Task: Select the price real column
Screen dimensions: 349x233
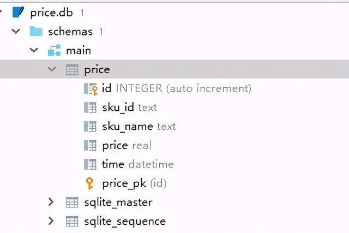Action: click(x=127, y=146)
